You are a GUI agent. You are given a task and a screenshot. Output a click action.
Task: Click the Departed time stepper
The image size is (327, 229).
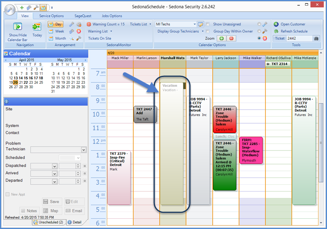(78, 182)
